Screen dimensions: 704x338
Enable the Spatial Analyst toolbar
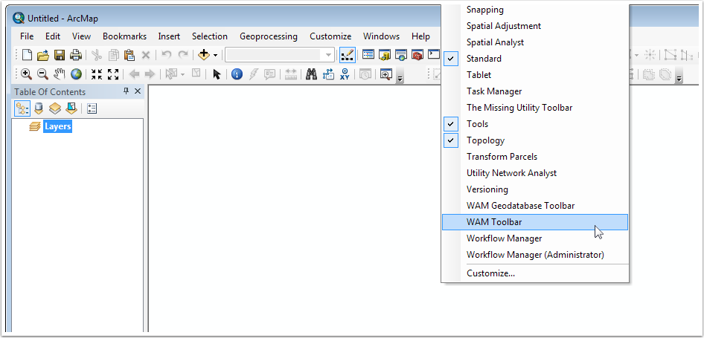[x=535, y=42]
